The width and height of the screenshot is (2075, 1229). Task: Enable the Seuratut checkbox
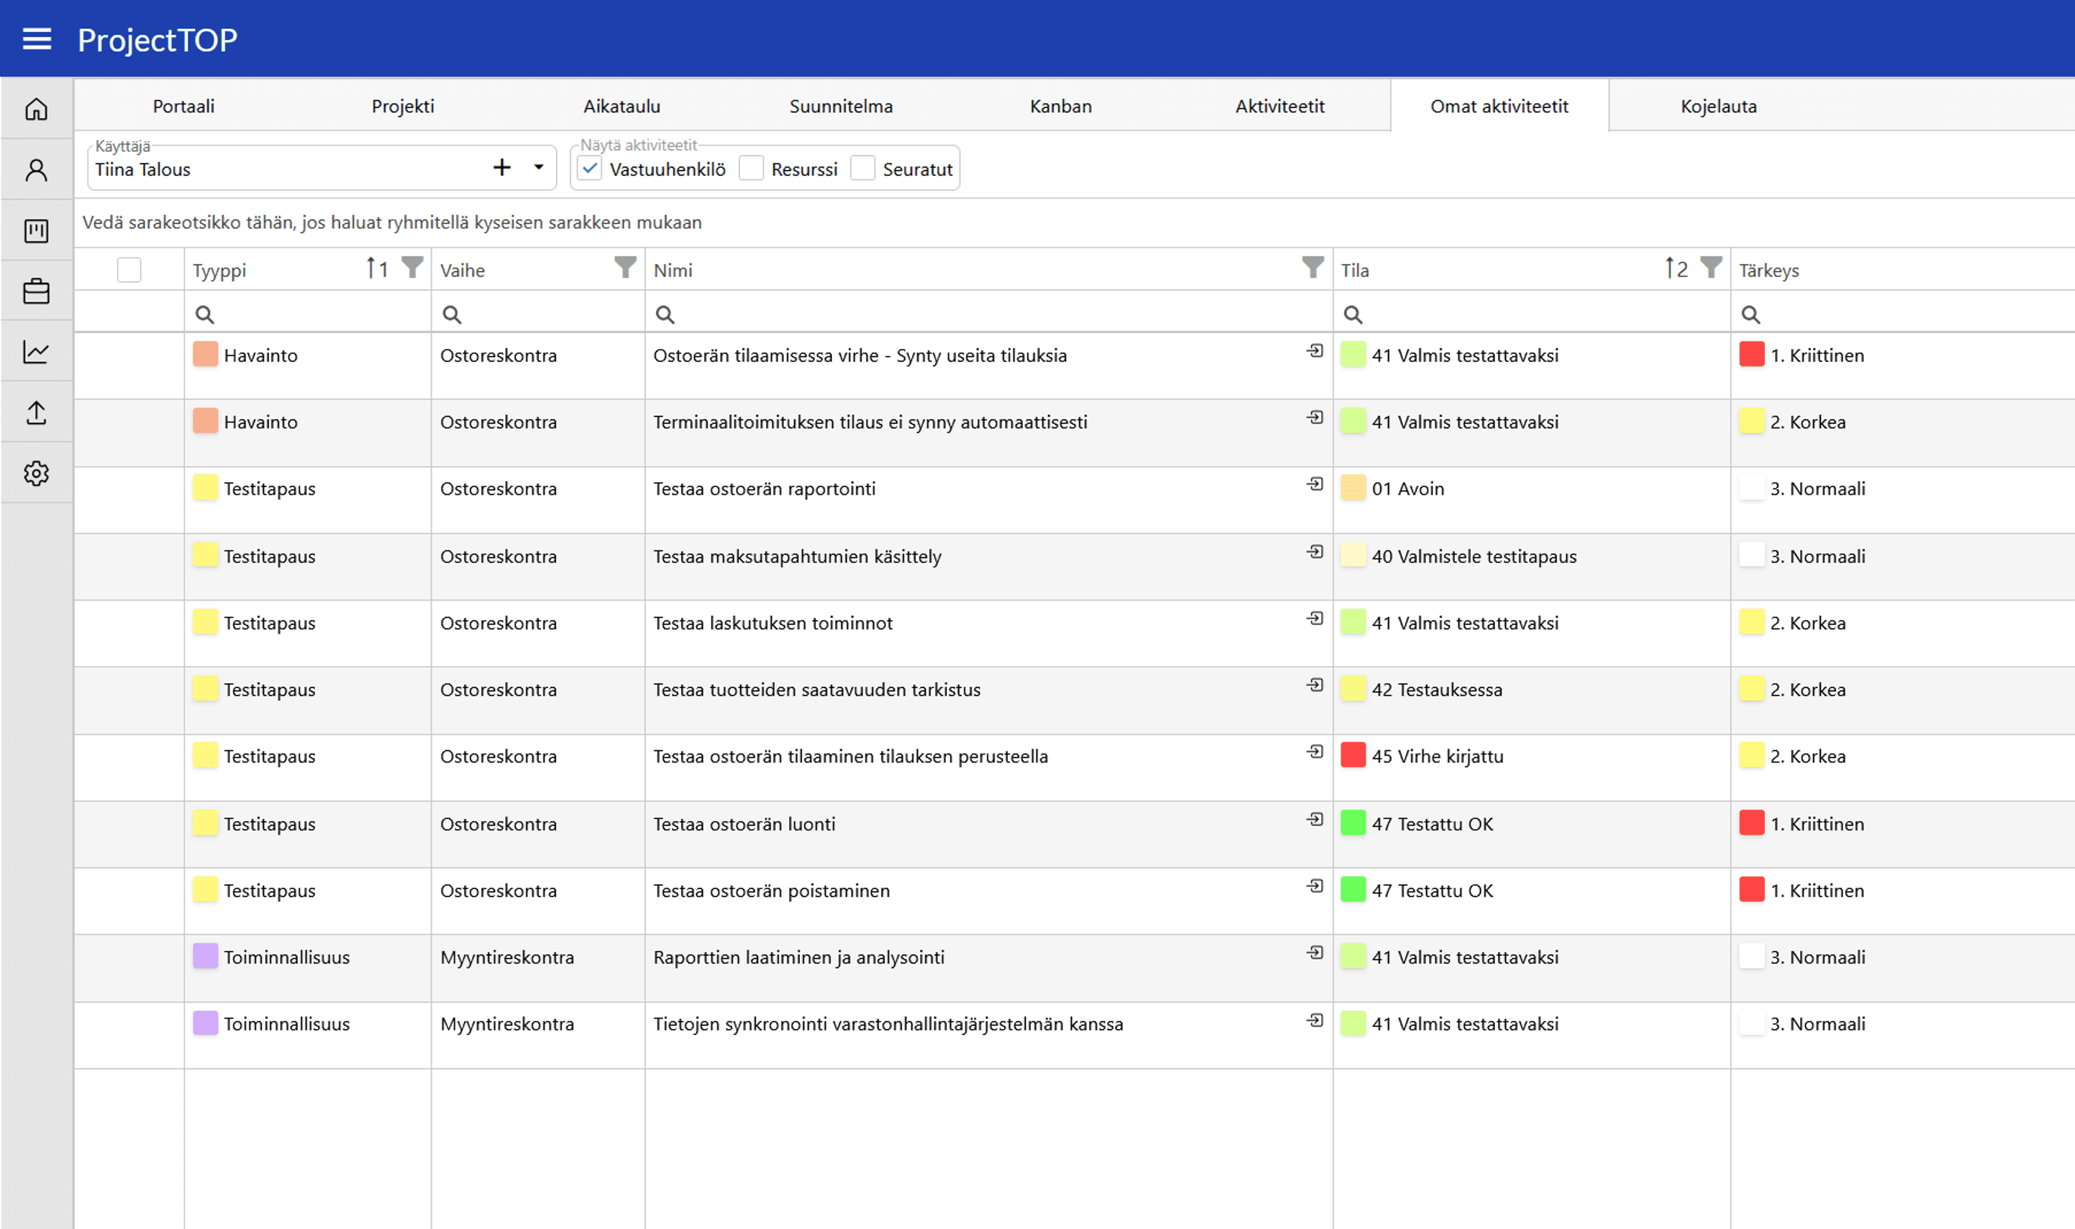pyautogui.click(x=863, y=169)
